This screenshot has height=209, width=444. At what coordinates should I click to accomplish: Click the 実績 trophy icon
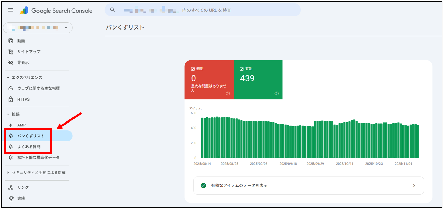(x=11, y=198)
